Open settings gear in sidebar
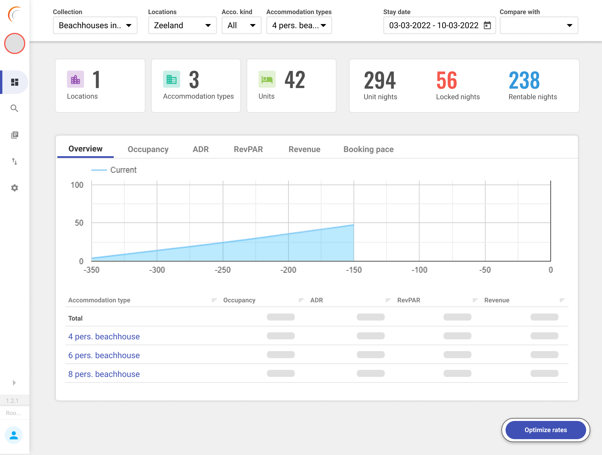602x455 pixels. point(14,188)
